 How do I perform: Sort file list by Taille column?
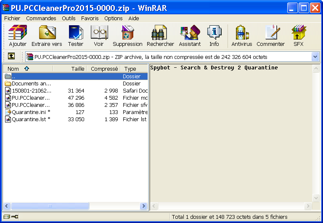(x=70, y=69)
